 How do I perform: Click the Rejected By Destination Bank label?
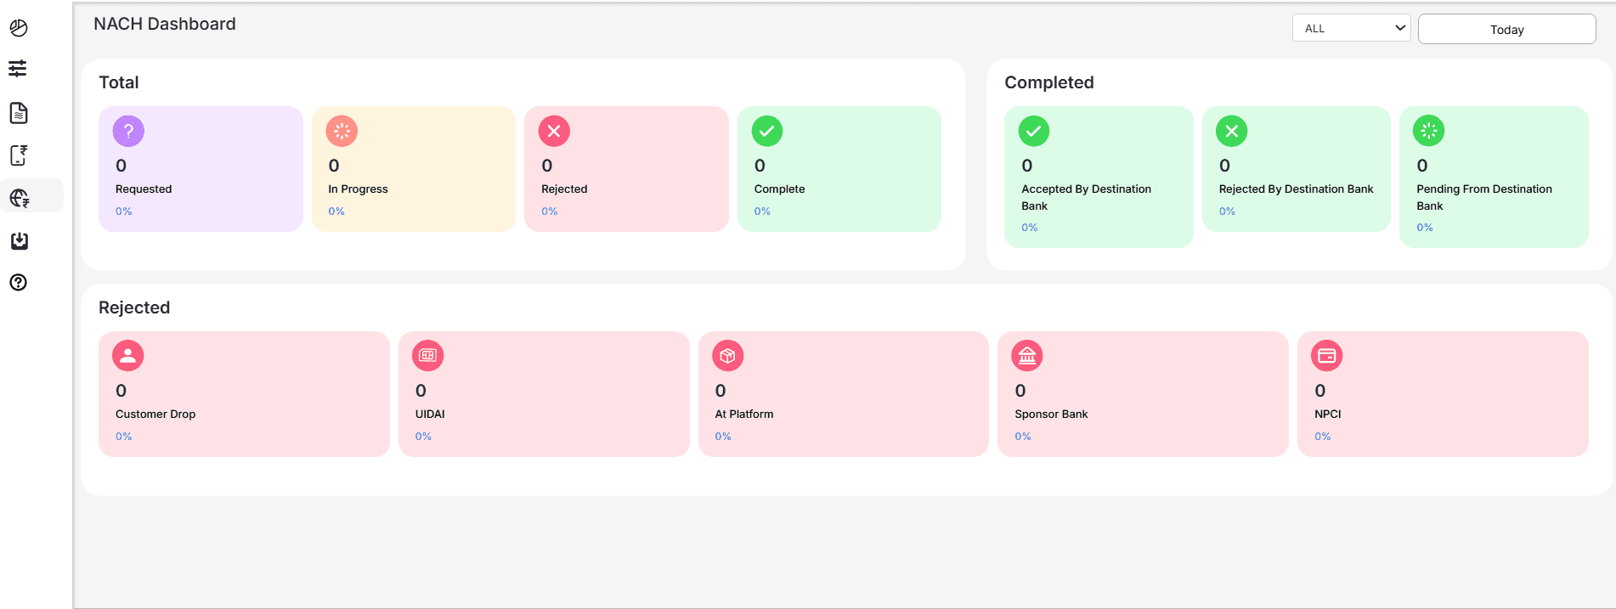[x=1296, y=189]
